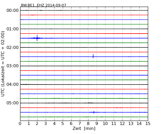Click the x-axis tick label 0
The height and width of the screenshot is (134, 168).
point(20,124)
